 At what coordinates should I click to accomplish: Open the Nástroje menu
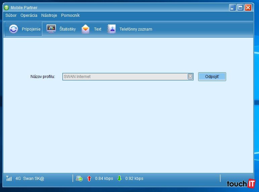pos(49,15)
